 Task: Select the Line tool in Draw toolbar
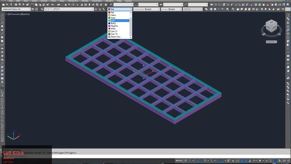(x=2, y=15)
